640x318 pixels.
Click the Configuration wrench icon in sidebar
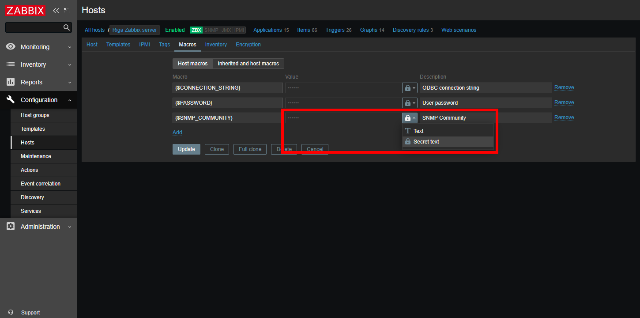click(x=10, y=100)
